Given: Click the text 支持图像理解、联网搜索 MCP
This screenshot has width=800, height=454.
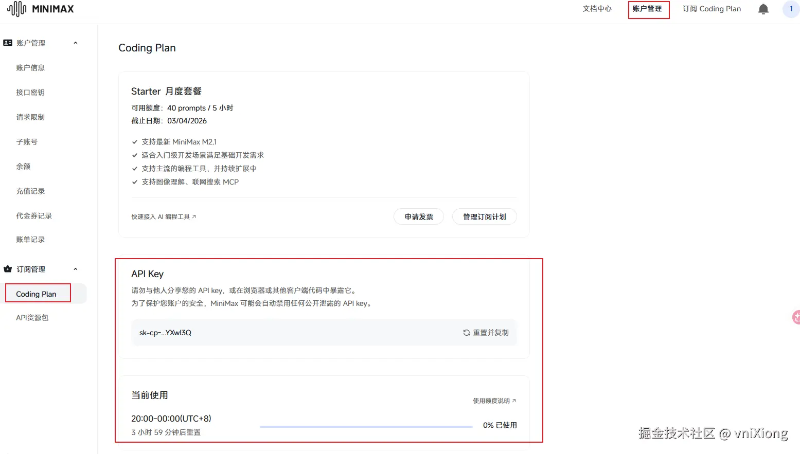Looking at the screenshot, I should coord(190,181).
